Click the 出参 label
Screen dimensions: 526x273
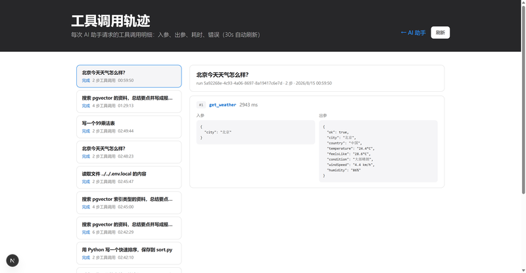[x=323, y=115]
